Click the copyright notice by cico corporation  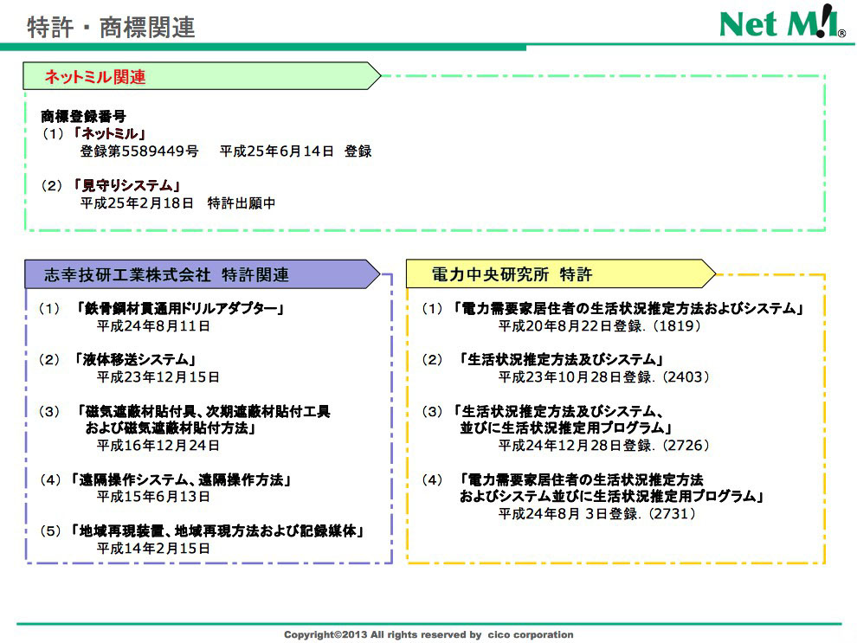(428, 635)
